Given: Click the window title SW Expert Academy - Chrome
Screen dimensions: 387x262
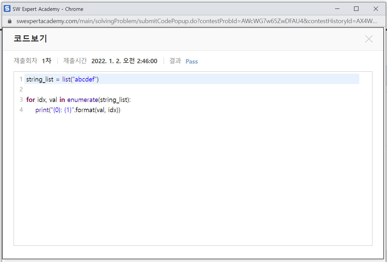Looking at the screenshot, I should [48, 9].
